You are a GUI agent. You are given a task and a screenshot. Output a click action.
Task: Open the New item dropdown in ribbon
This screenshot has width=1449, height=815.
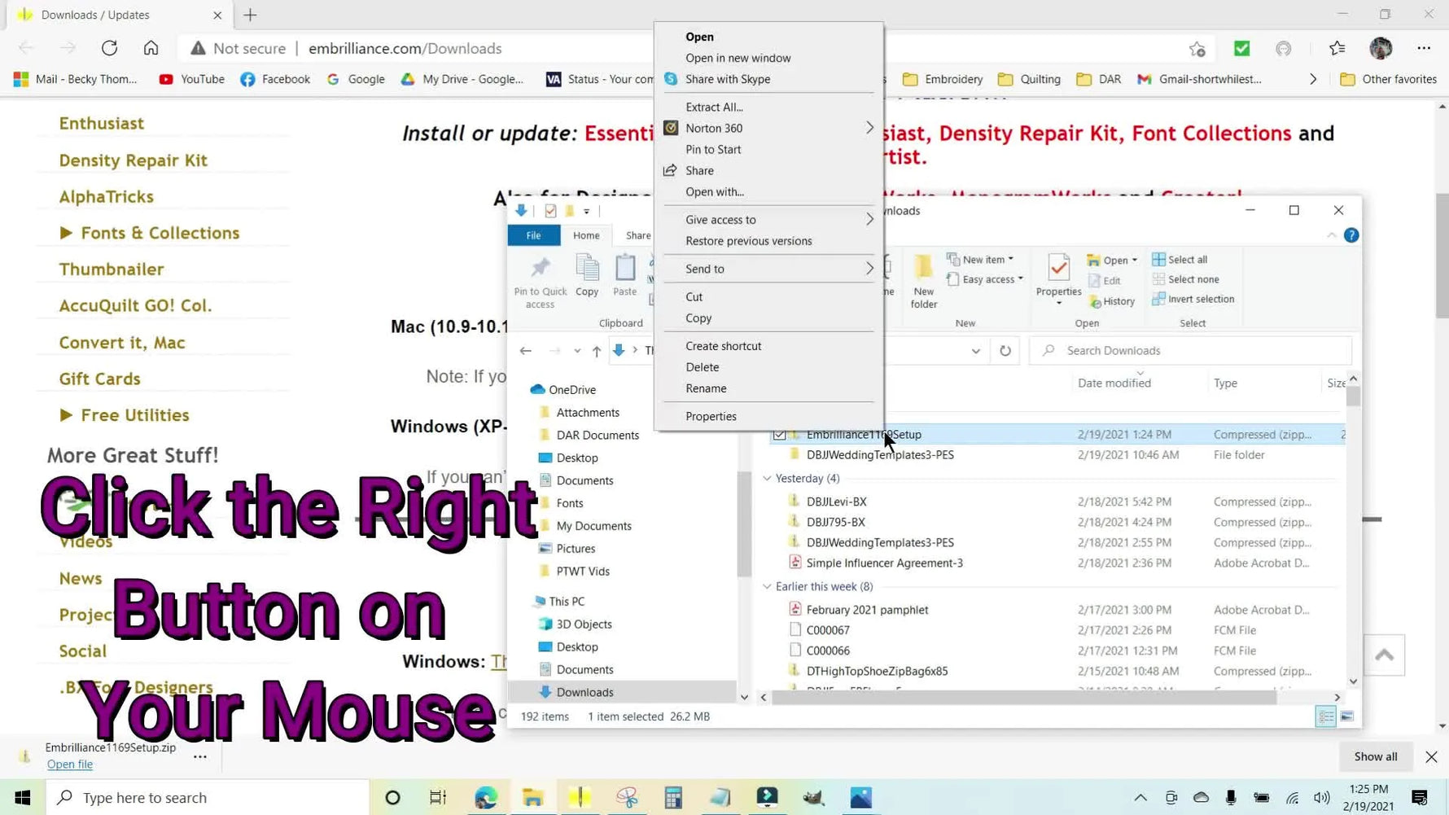pyautogui.click(x=980, y=260)
